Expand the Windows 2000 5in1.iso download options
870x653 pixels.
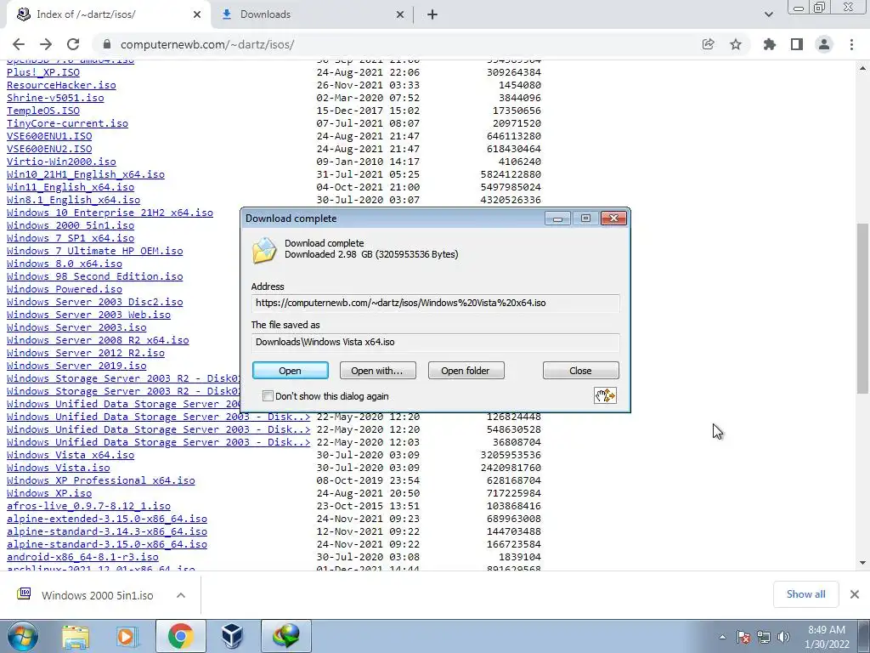pos(181,595)
